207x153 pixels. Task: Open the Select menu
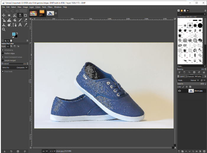(x=14, y=7)
